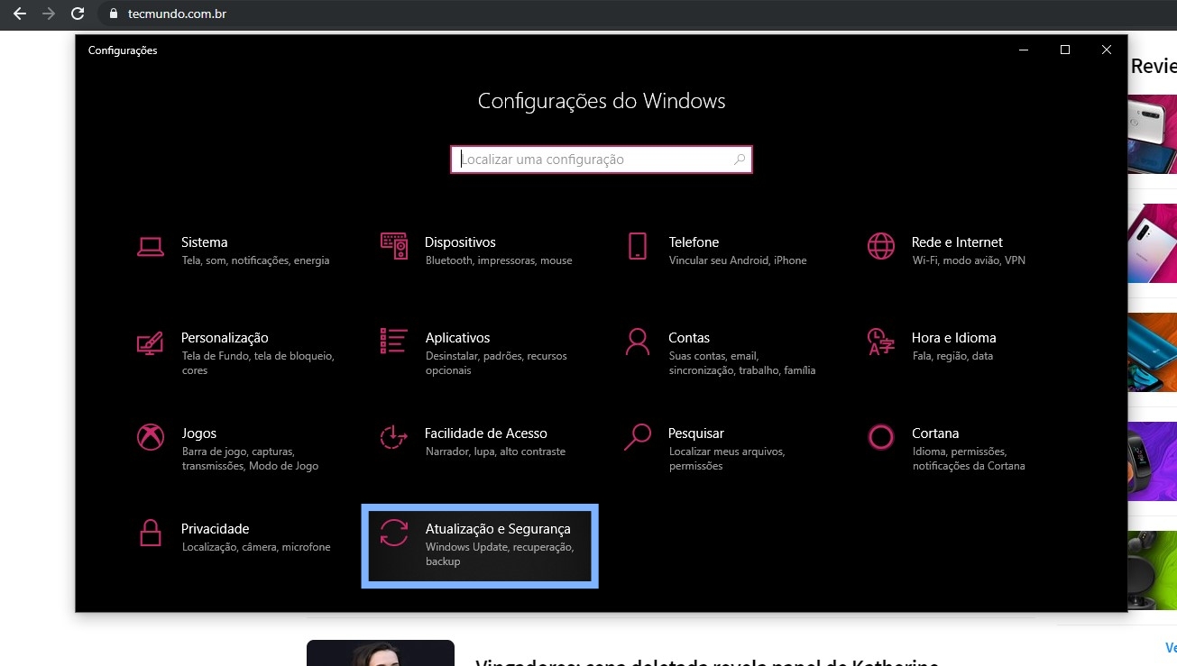
Task: Click the Facilidade de Acesso icon
Action: [x=394, y=437]
